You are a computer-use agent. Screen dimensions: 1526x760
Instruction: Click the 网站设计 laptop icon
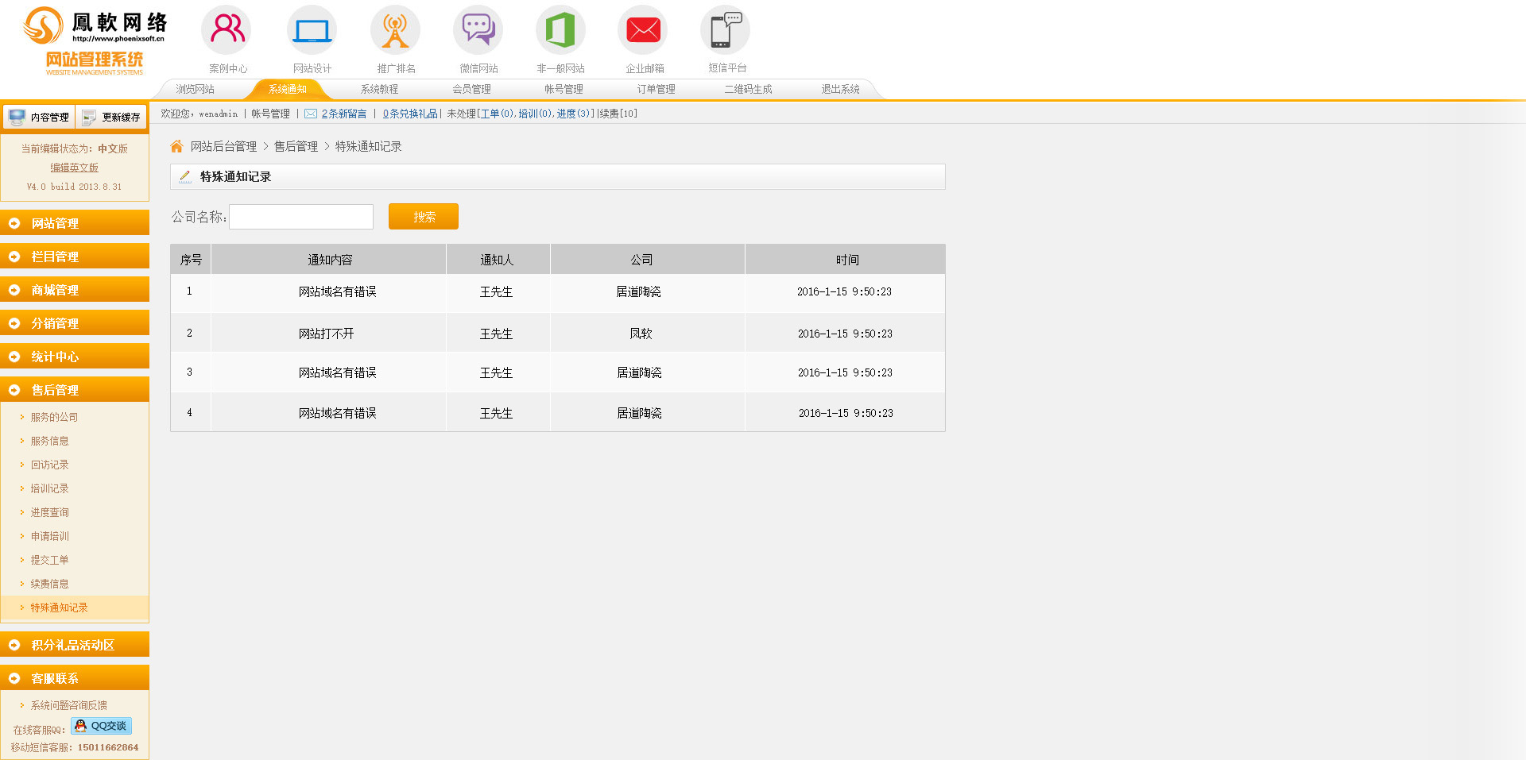pyautogui.click(x=312, y=30)
